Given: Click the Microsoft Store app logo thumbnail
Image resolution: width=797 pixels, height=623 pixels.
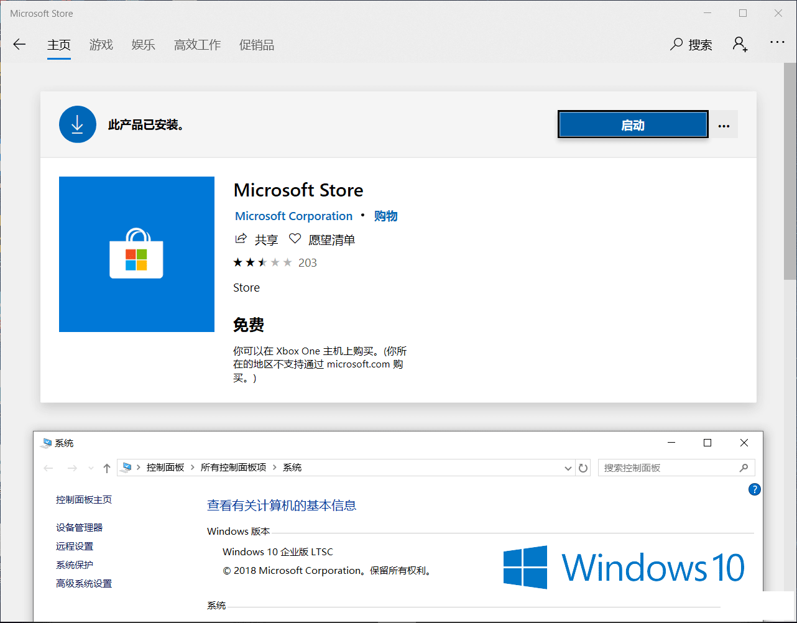Looking at the screenshot, I should pos(137,254).
